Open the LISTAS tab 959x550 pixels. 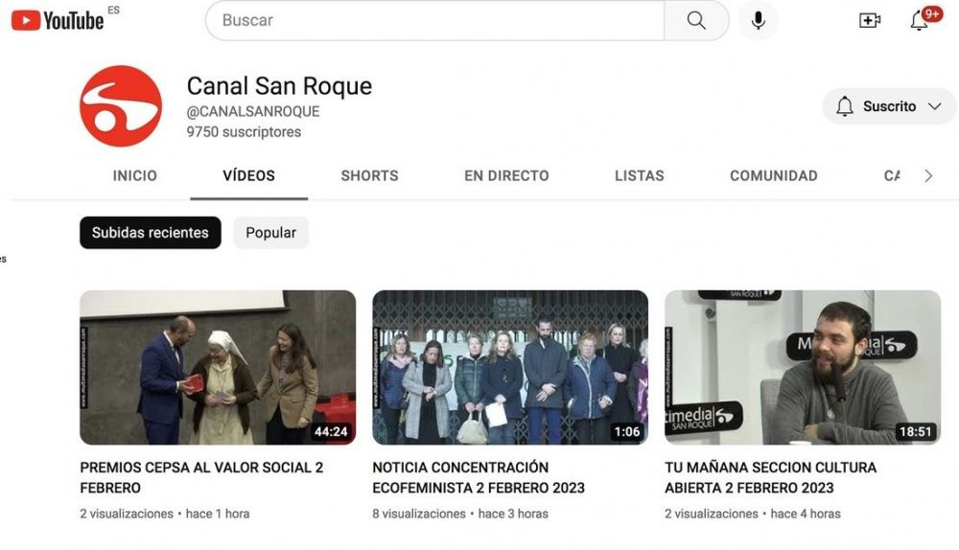(x=639, y=175)
